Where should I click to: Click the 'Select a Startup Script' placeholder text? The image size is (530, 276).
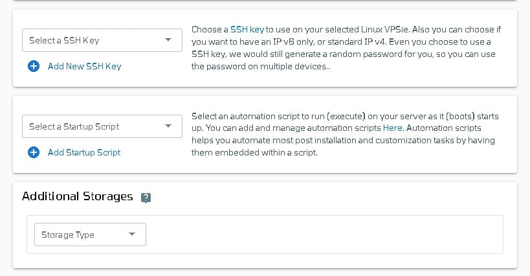[x=74, y=127]
